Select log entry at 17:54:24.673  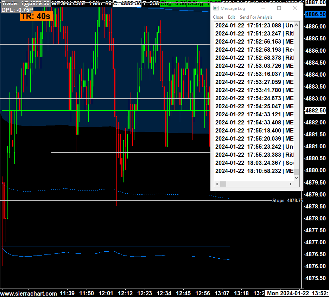254,98
